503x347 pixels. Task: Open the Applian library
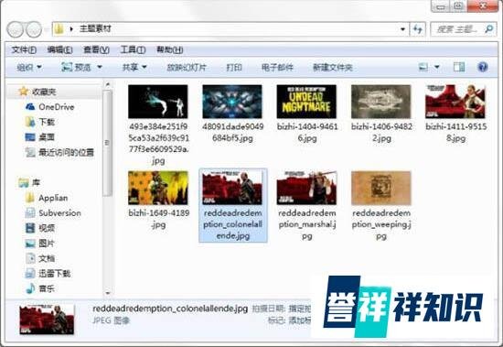(x=47, y=198)
